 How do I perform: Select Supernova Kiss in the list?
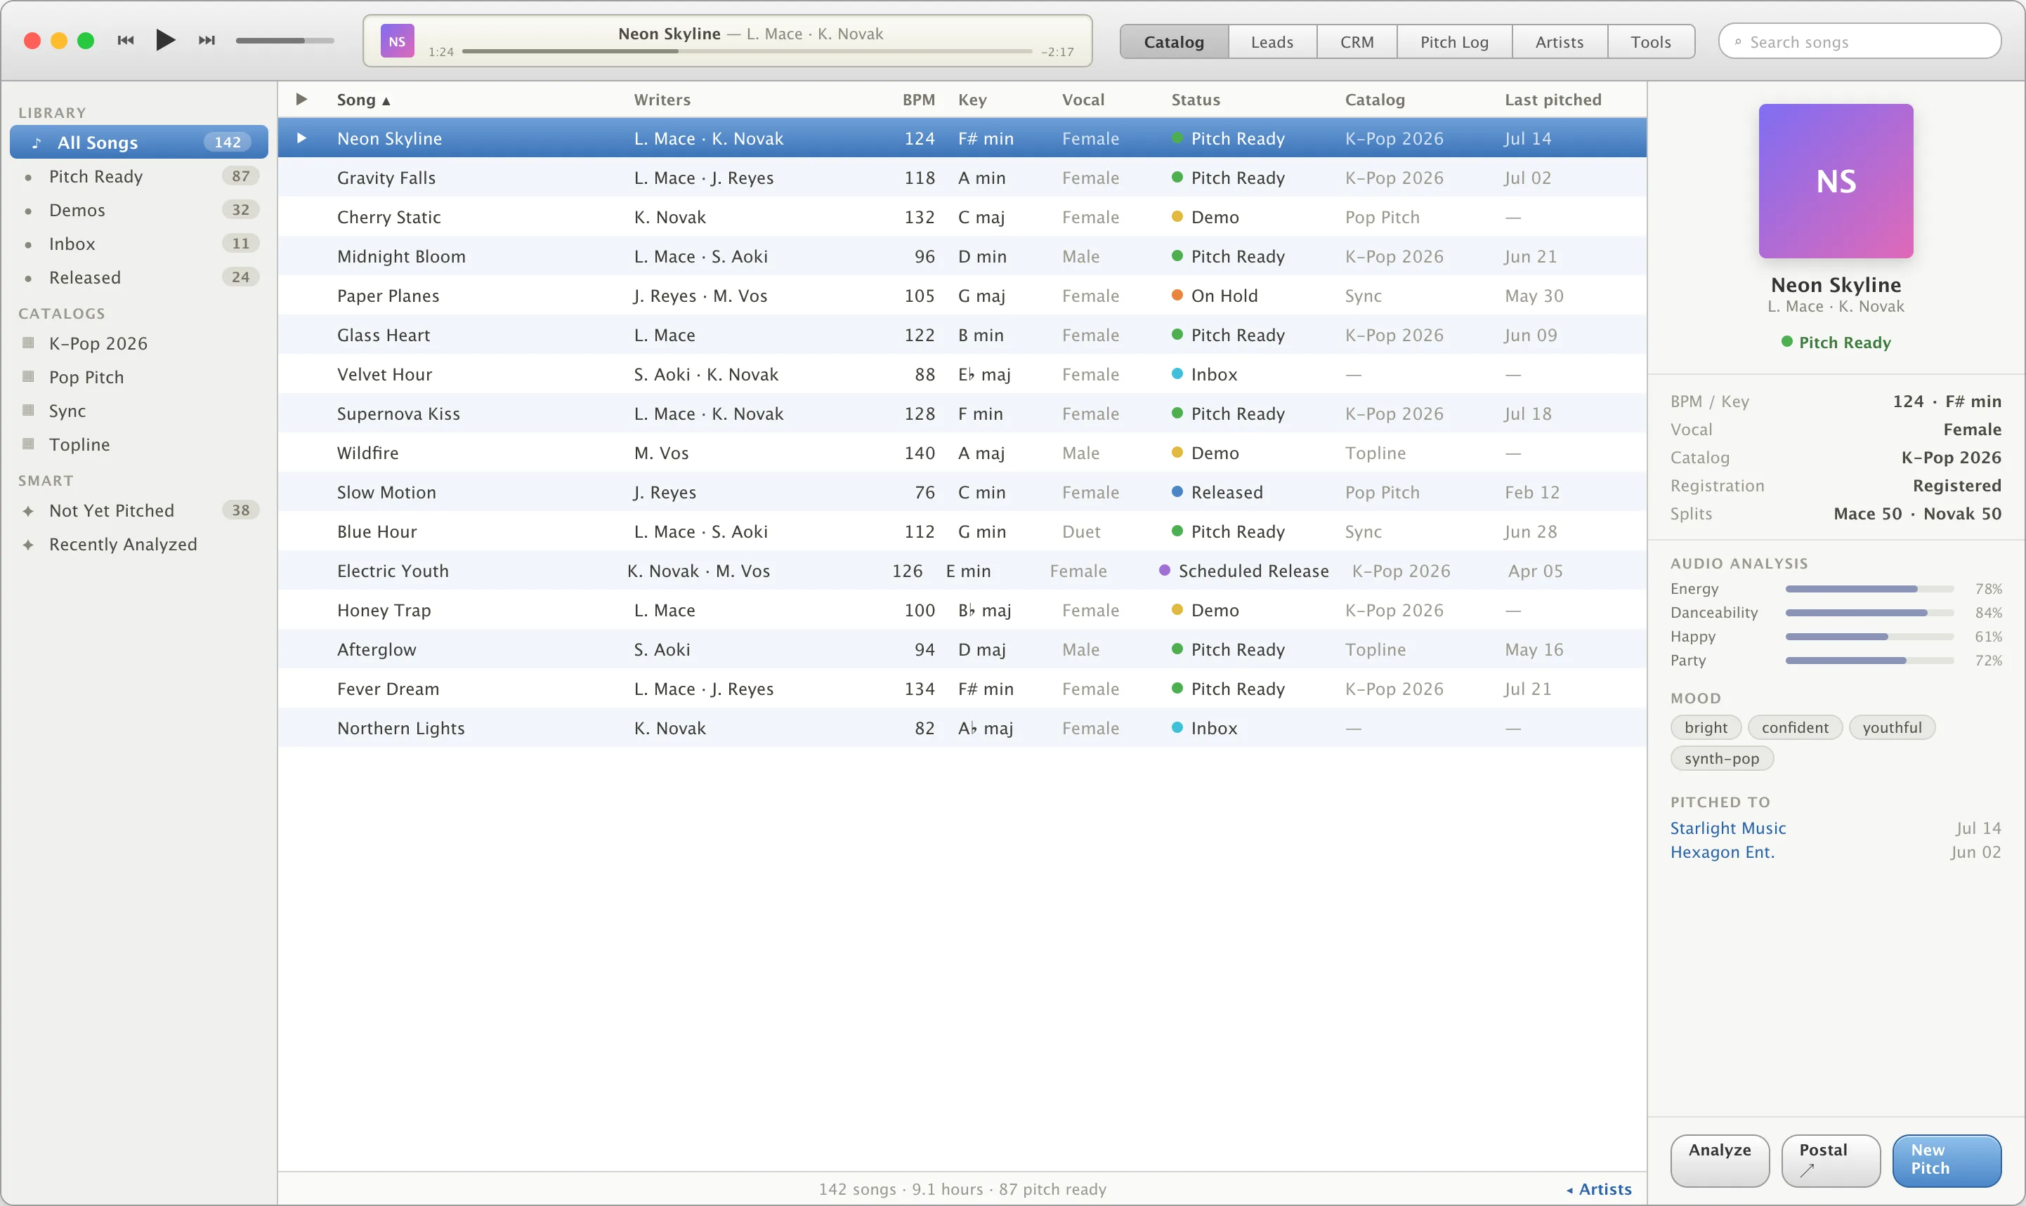962,413
